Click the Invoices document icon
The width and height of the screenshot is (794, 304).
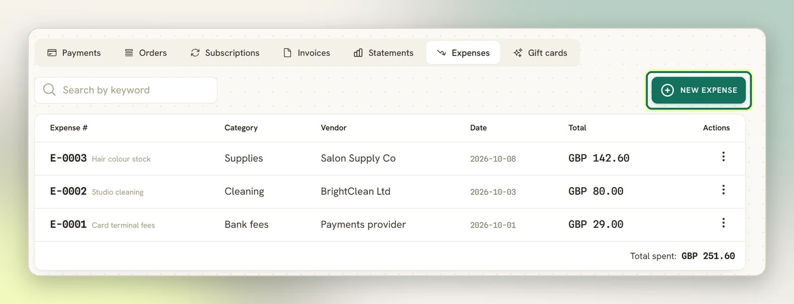click(x=287, y=53)
